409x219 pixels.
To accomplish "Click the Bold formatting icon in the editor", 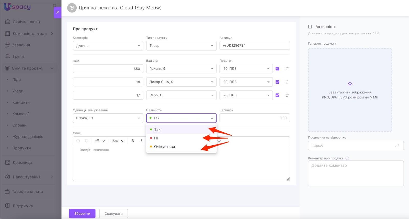I will [132, 141].
